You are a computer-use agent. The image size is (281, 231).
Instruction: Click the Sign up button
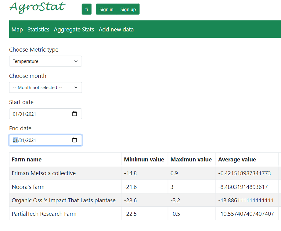tap(128, 9)
